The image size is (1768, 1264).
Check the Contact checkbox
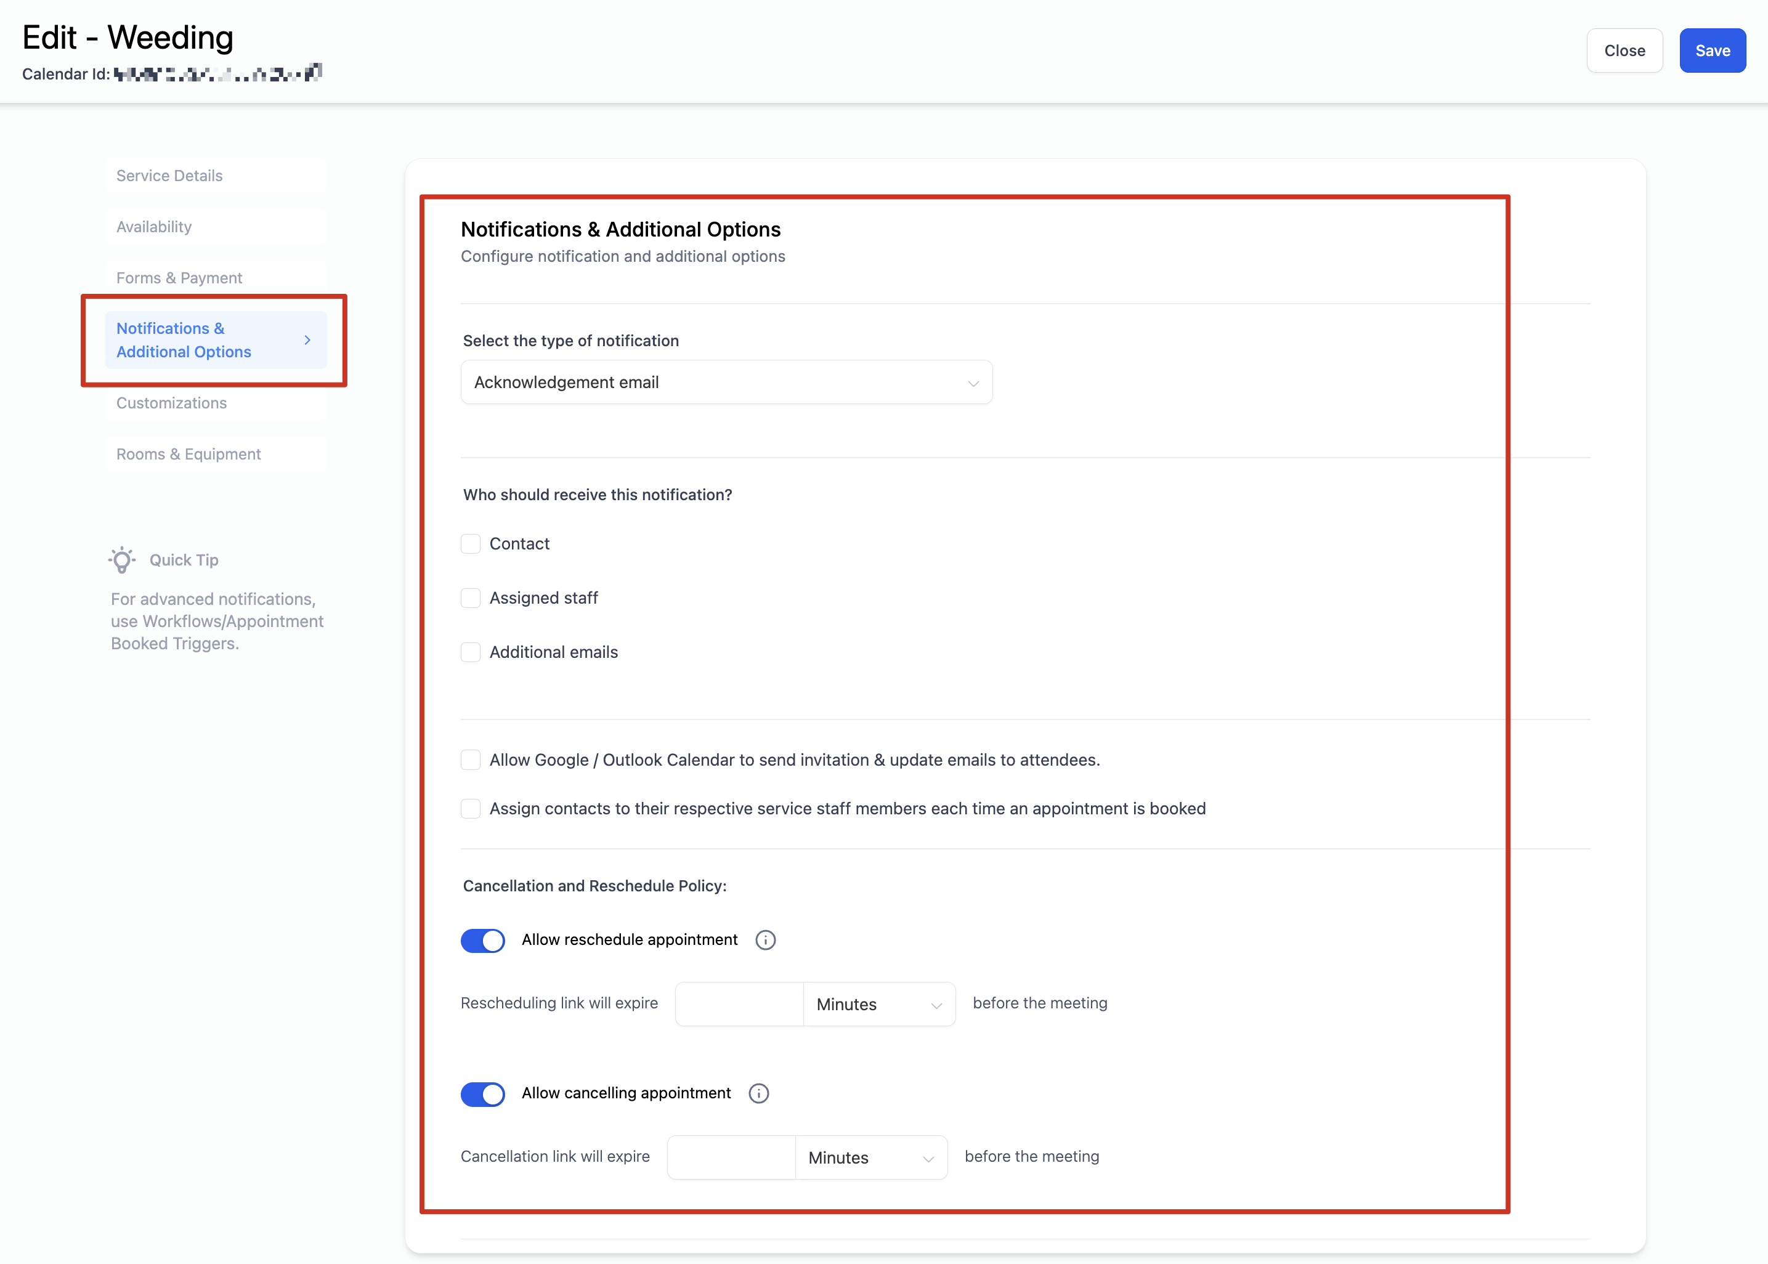tap(471, 544)
